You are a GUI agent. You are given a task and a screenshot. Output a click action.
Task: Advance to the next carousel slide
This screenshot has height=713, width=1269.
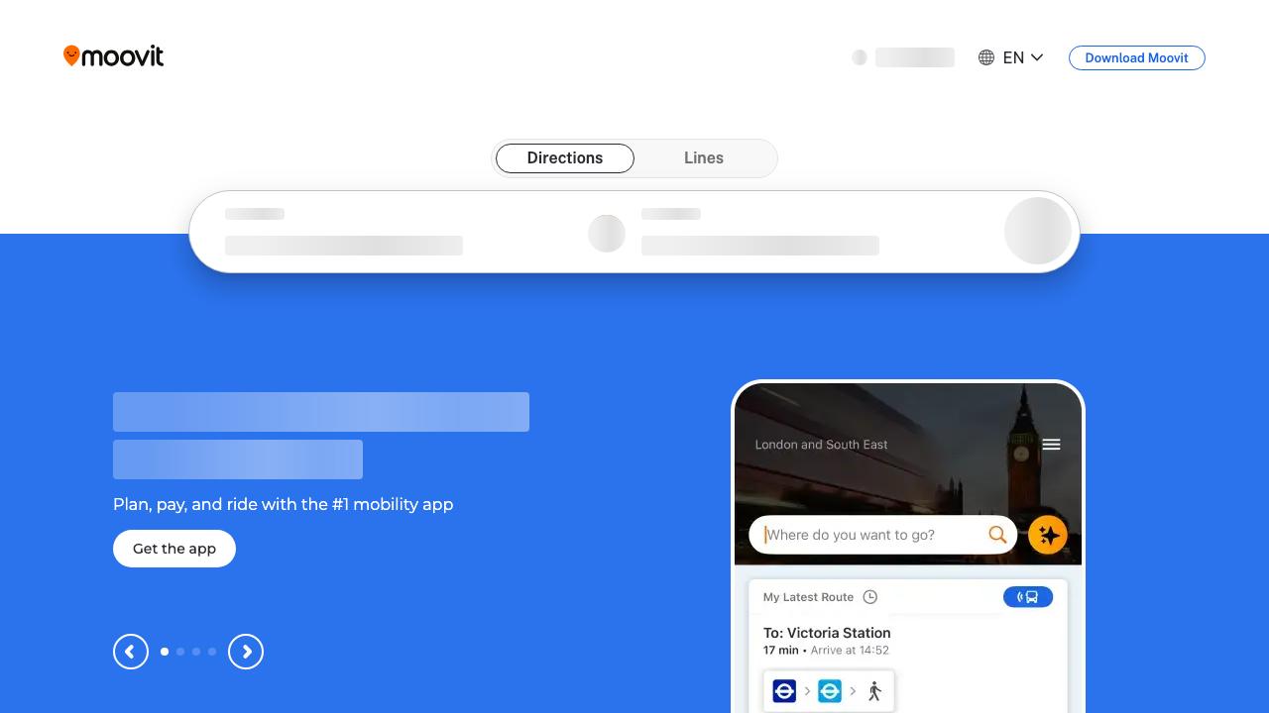click(246, 652)
